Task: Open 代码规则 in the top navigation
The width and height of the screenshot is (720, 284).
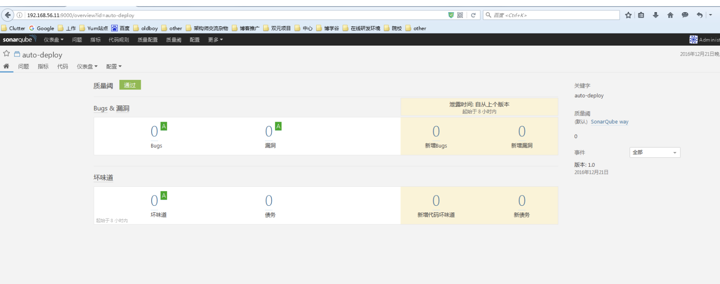Action: pos(119,40)
